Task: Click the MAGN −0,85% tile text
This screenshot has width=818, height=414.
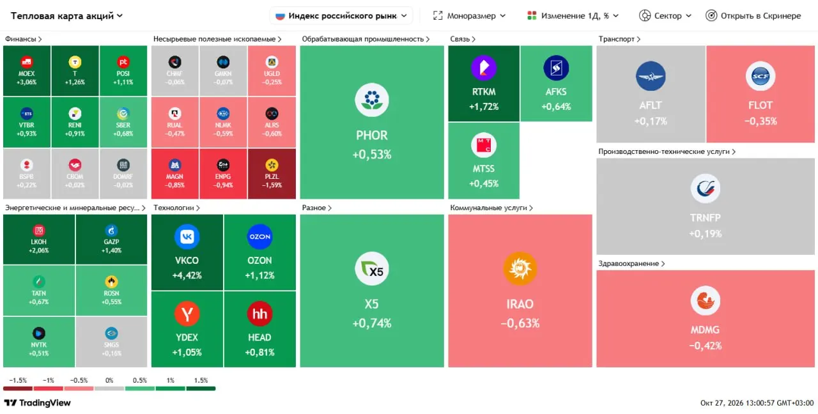Action: click(x=175, y=181)
